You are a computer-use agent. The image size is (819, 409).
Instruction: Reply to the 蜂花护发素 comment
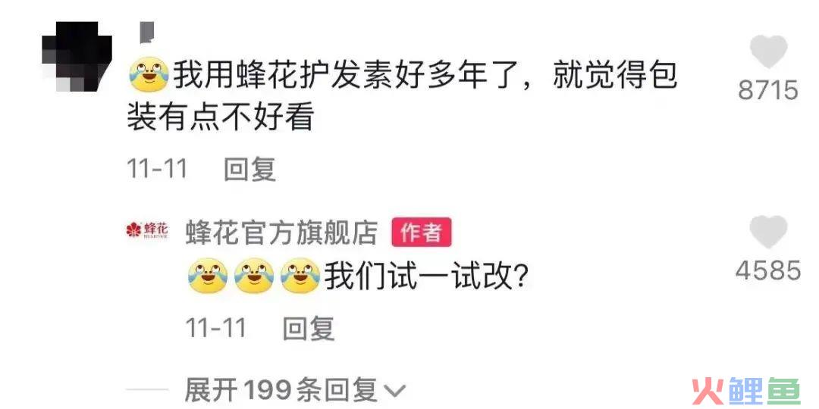coord(249,169)
